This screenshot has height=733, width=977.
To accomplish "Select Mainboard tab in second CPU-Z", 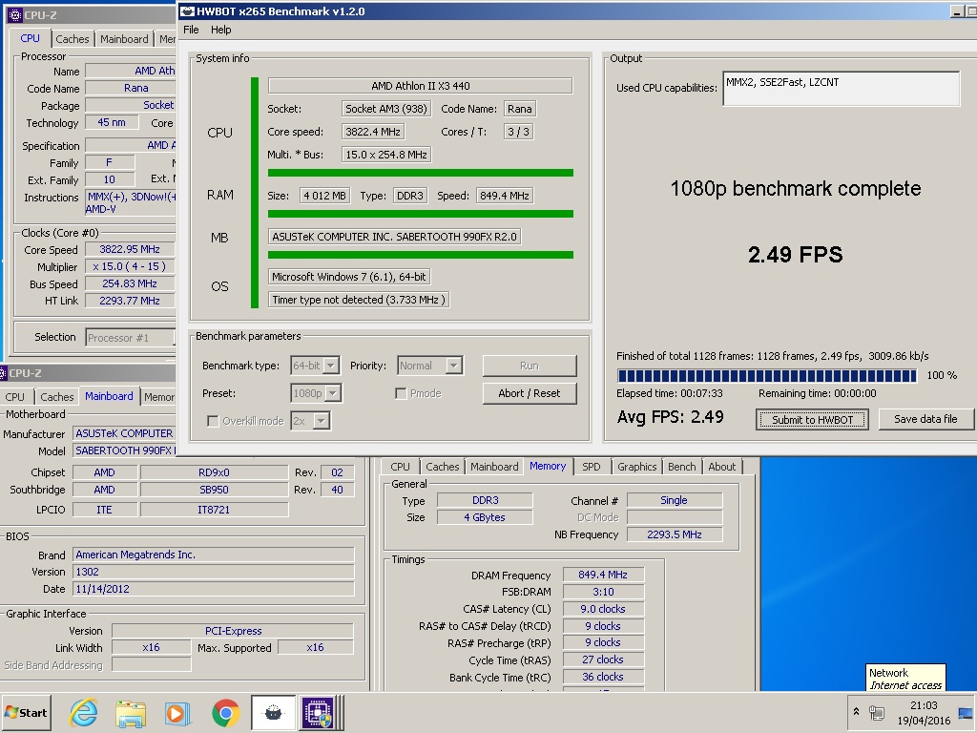I will pyautogui.click(x=109, y=396).
